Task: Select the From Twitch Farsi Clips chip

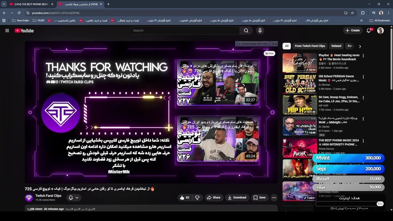Action: [310, 46]
